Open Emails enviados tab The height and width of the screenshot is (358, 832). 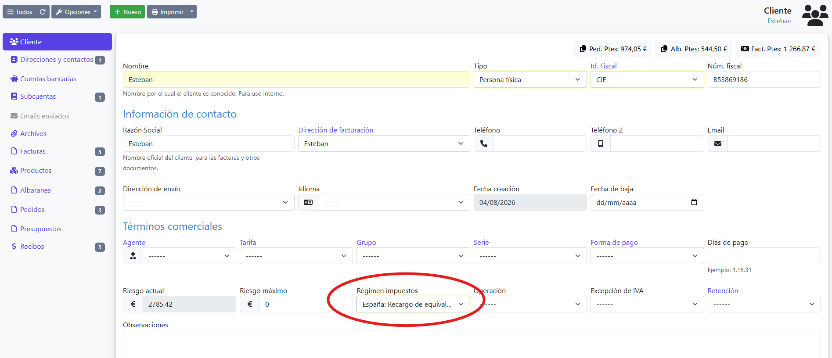click(57, 116)
